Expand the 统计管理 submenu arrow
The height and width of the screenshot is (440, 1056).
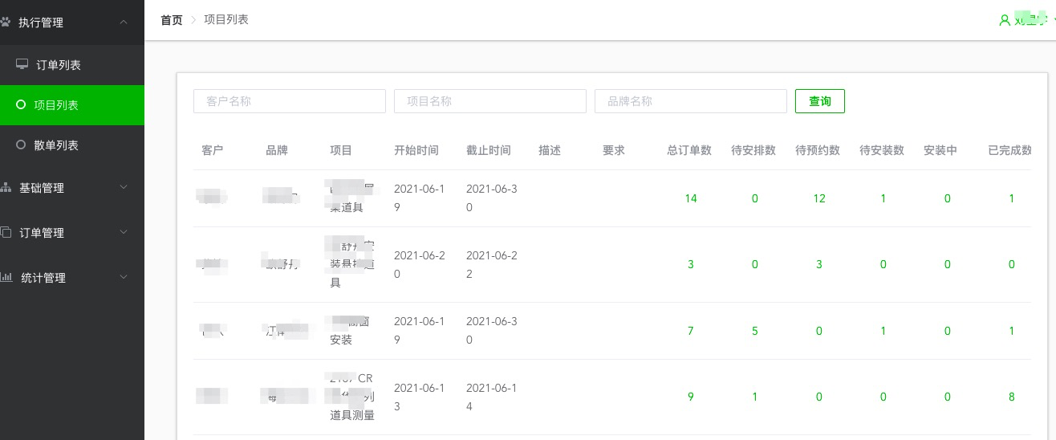123,278
